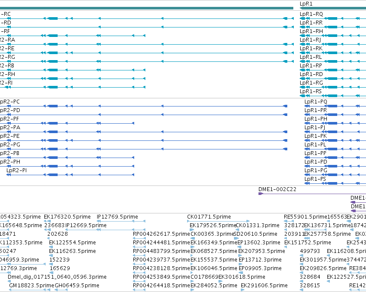Select the GM18823.5prime EST label

[x=31, y=286]
